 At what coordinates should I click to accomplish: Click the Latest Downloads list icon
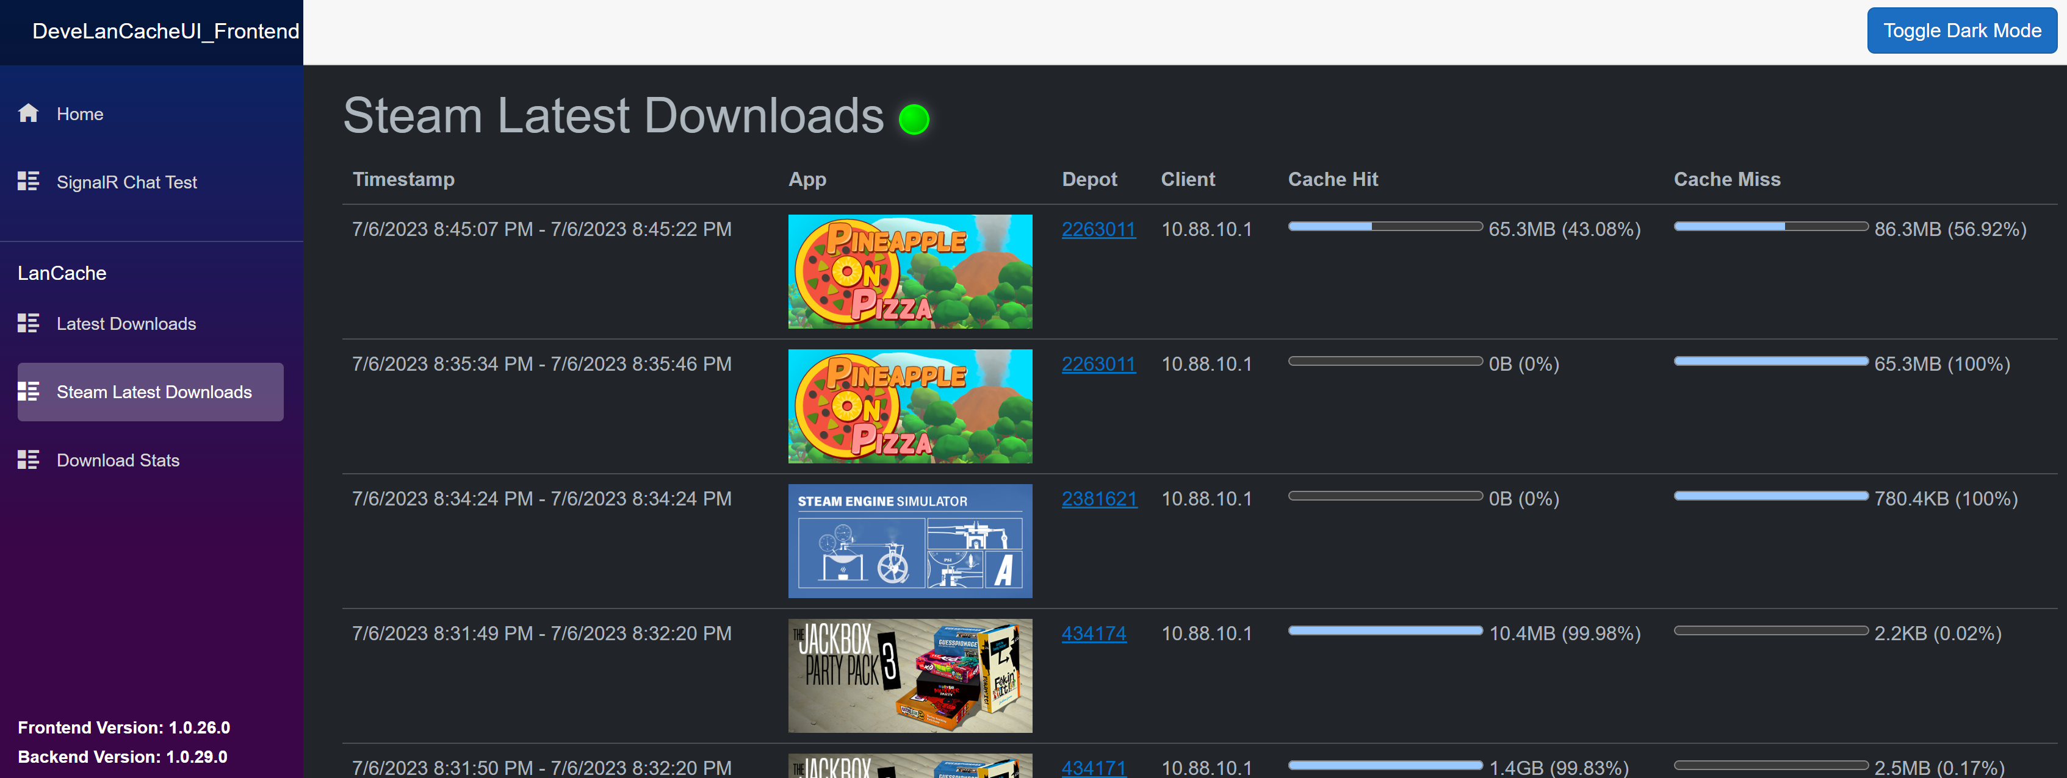(28, 323)
